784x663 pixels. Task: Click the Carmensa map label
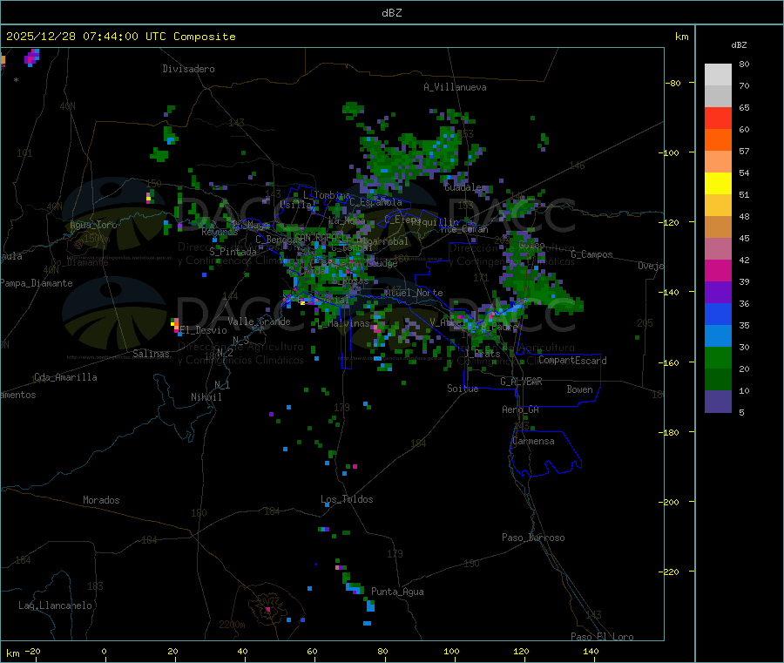point(533,441)
